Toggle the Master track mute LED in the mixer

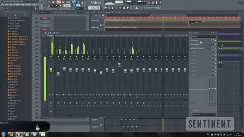point(51,57)
